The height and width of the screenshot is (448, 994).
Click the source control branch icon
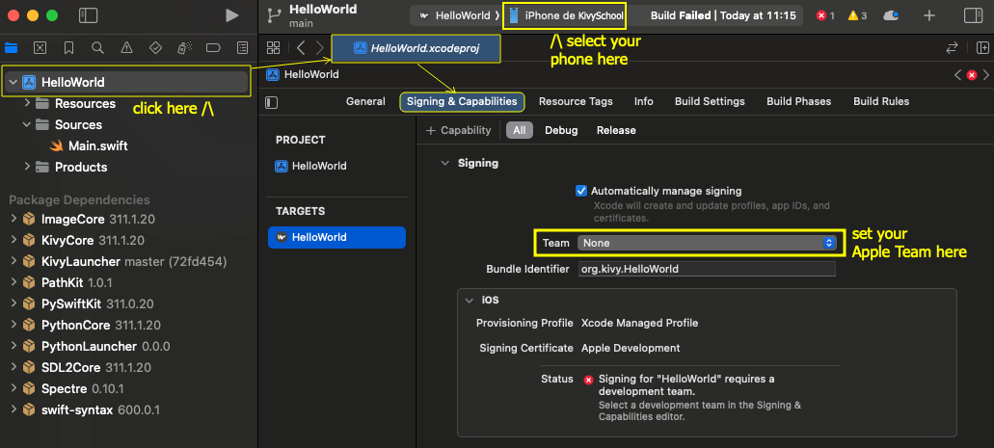(x=274, y=15)
